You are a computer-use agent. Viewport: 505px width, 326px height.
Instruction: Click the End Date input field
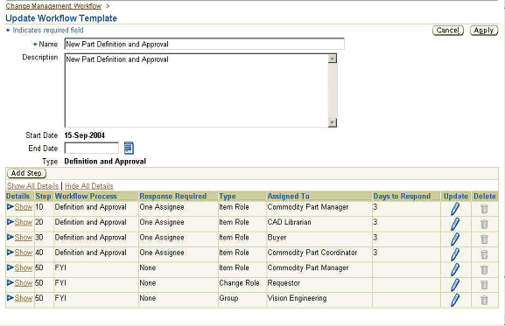tap(92, 148)
